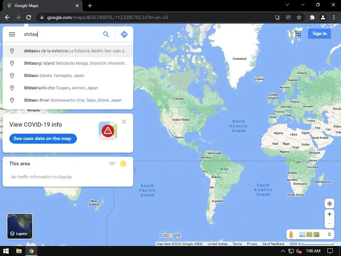Screen dimensions: 341x256
Task: Choose the shitases de la estancia suggestion
Action: click(x=68, y=51)
